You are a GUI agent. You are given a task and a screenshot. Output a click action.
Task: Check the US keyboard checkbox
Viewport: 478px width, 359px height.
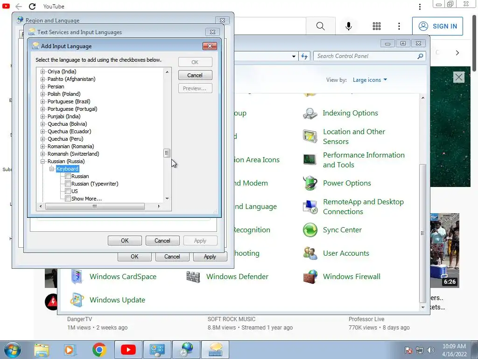pyautogui.click(x=68, y=191)
